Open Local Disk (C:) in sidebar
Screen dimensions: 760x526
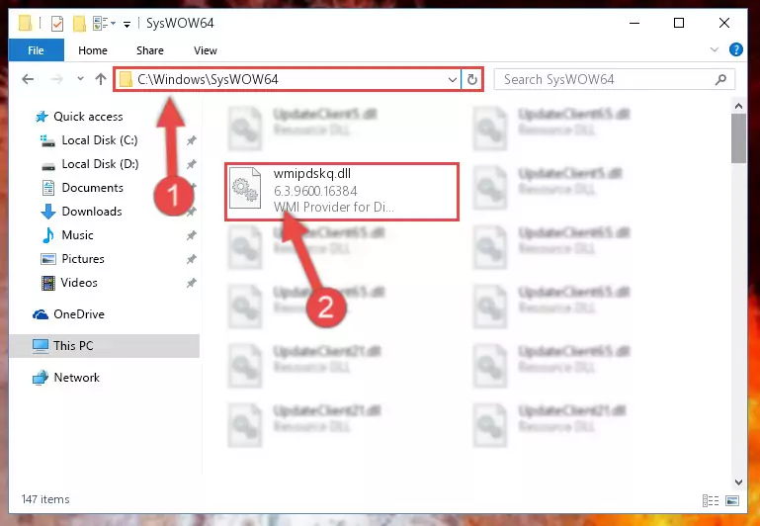click(100, 140)
